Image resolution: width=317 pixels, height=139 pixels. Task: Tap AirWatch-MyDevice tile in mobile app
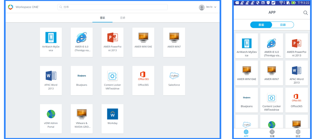[x=247, y=46]
